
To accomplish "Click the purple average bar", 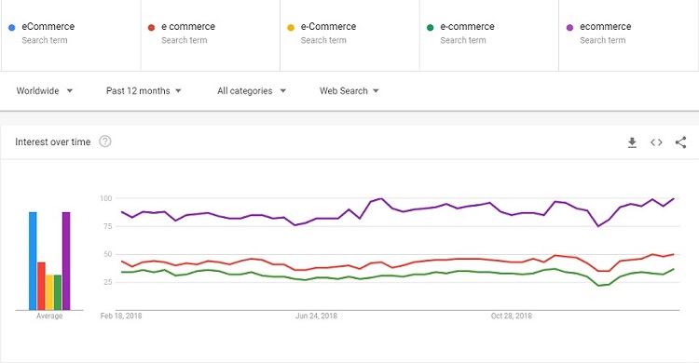I will (66, 261).
